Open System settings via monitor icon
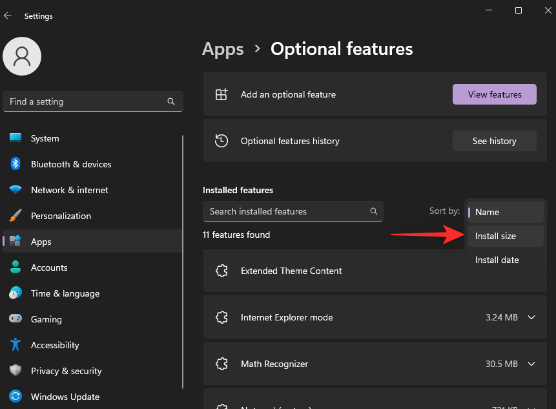The height and width of the screenshot is (409, 556). click(x=15, y=138)
